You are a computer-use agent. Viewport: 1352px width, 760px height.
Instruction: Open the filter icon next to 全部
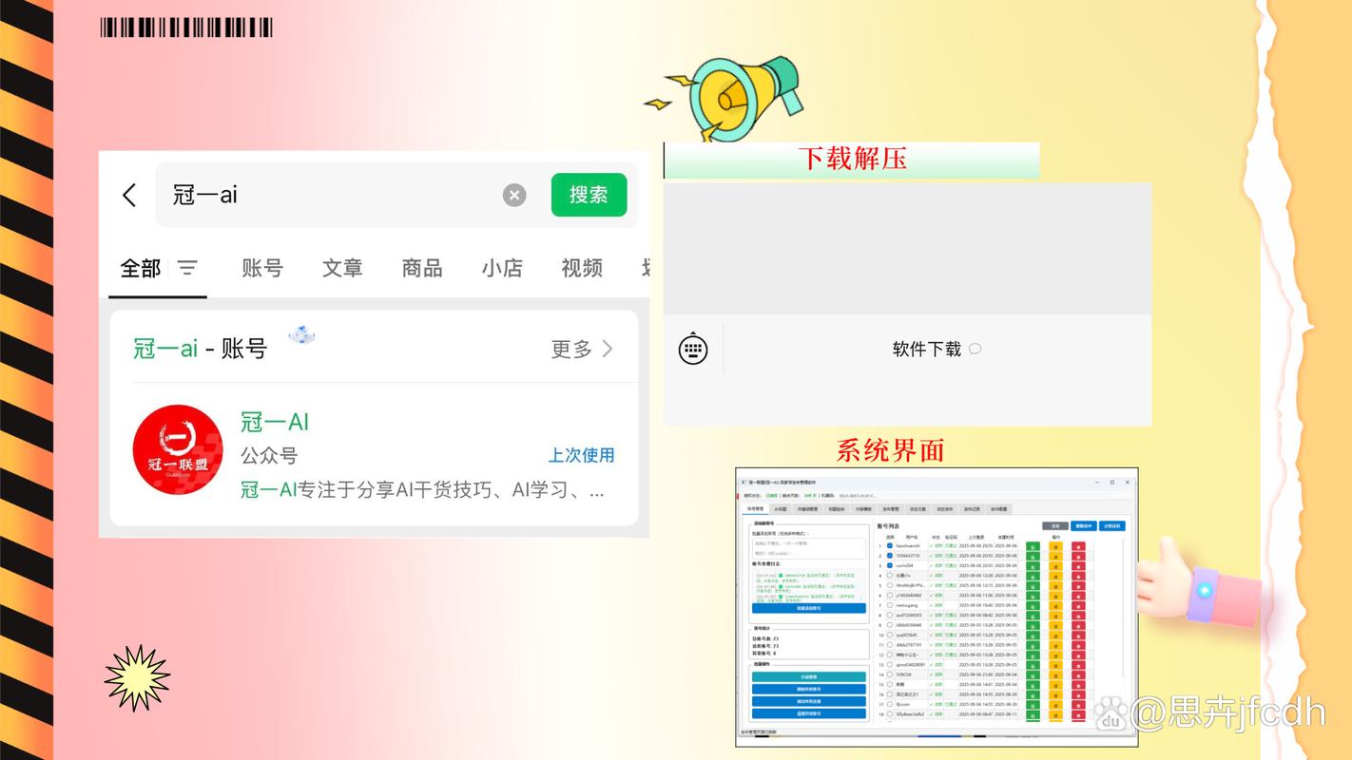(x=188, y=268)
